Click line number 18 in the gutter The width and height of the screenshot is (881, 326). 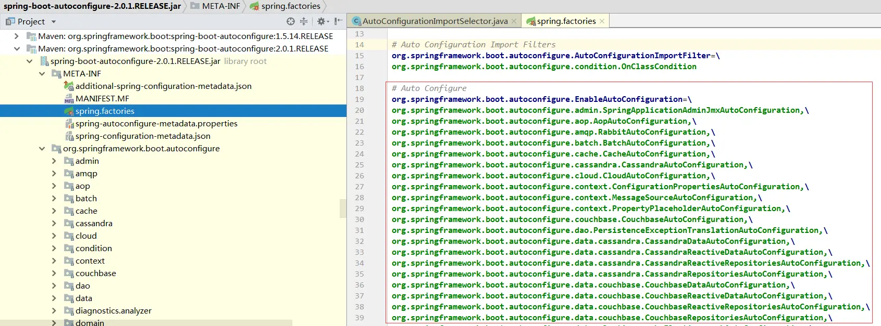coord(359,88)
